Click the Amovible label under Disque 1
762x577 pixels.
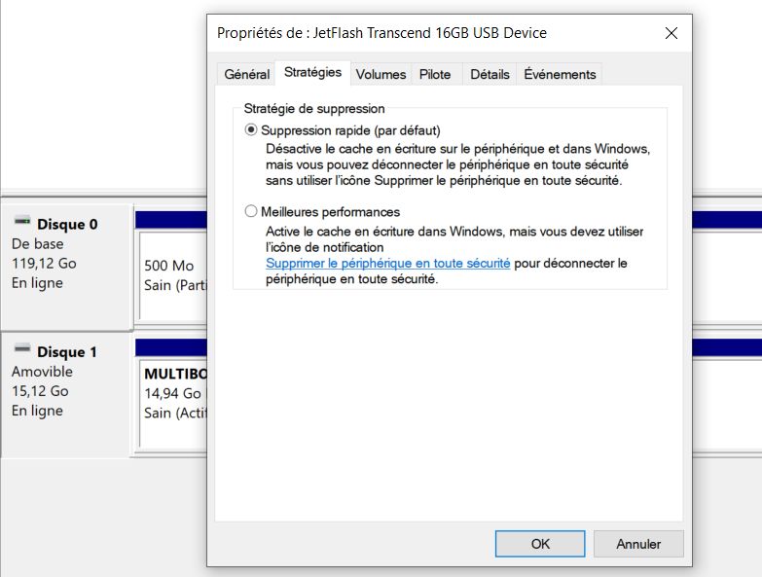coord(42,372)
